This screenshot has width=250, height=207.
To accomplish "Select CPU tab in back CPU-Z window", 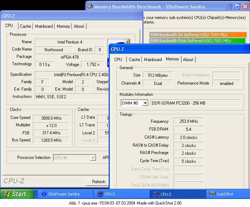I will 9,26.
